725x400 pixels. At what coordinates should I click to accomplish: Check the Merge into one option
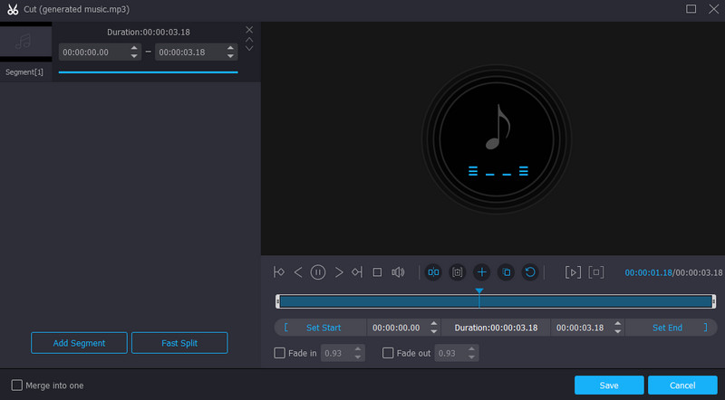tap(17, 386)
